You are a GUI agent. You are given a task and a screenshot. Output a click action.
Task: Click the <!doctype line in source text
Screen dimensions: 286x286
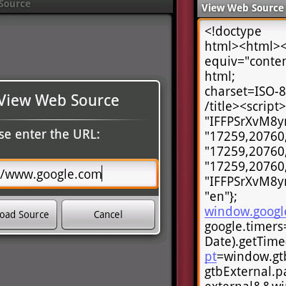pos(233,31)
